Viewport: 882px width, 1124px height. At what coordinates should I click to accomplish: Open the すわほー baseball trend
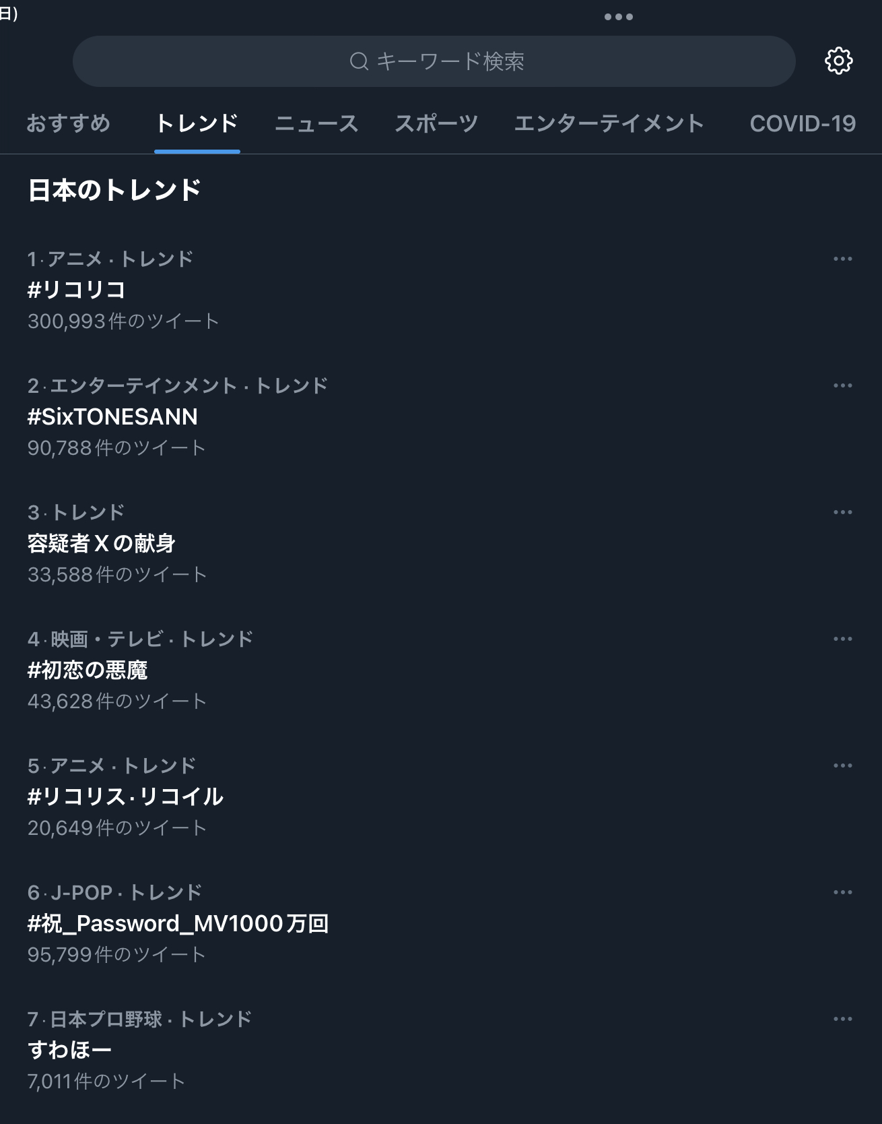pyautogui.click(x=69, y=1050)
